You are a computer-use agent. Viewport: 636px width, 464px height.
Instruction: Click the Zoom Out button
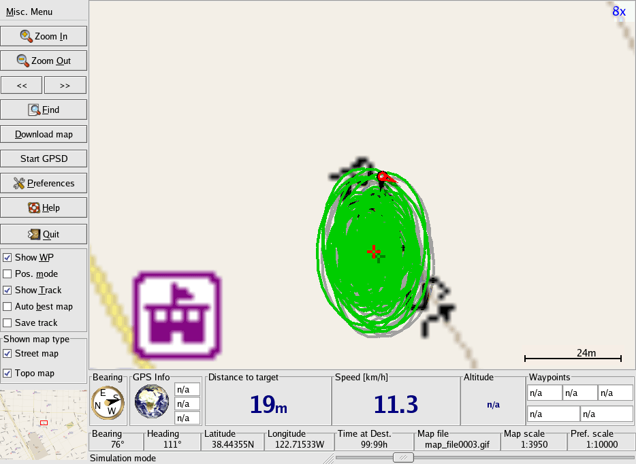click(x=44, y=61)
